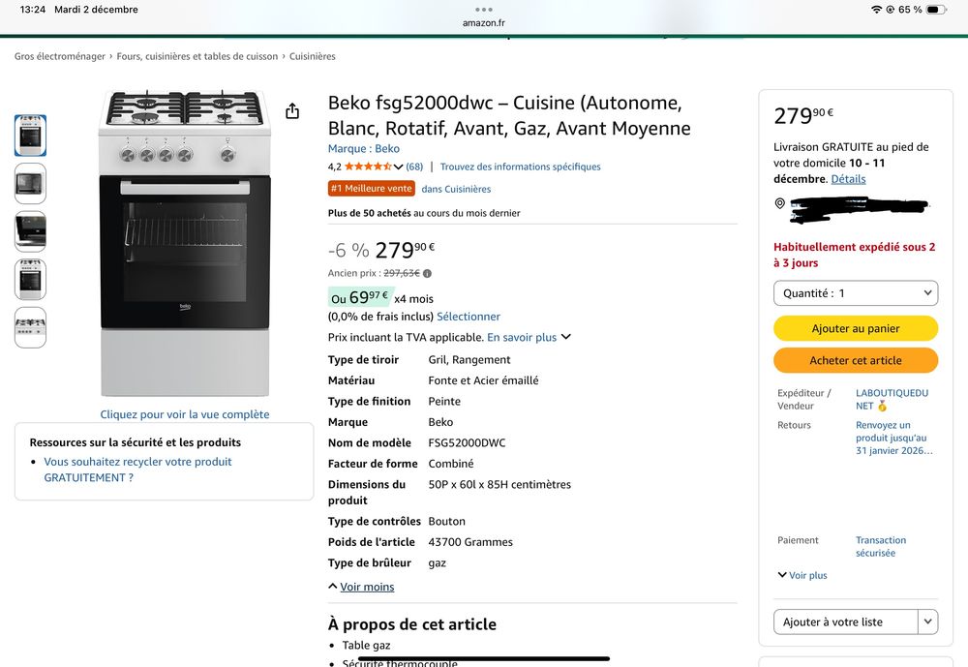Click the Ou 69,97 € x4 mois offer
This screenshot has width=968, height=667.
(x=380, y=298)
